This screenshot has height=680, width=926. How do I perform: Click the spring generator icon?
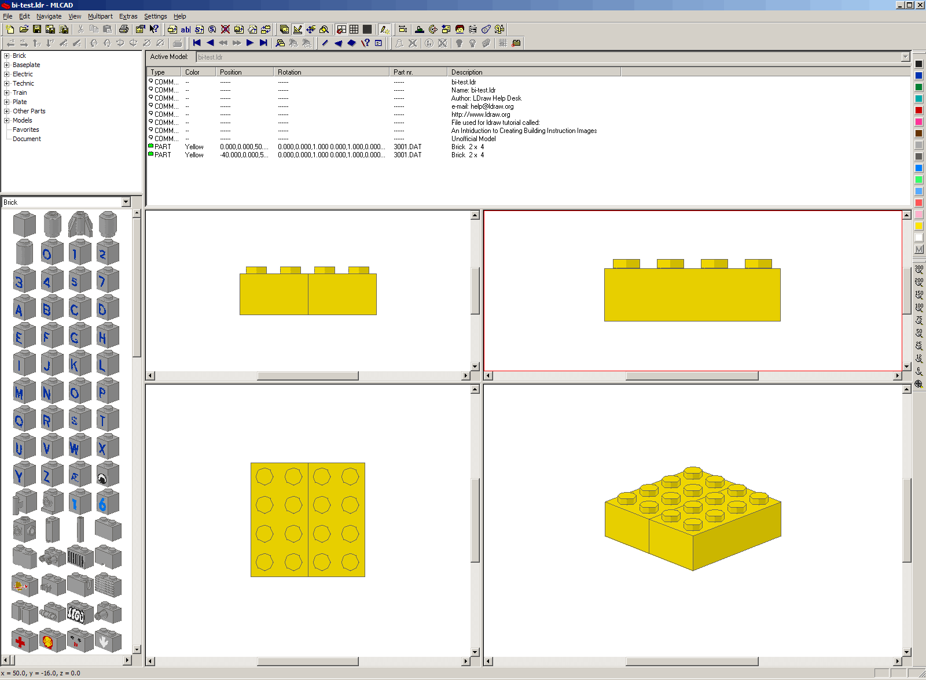click(473, 29)
